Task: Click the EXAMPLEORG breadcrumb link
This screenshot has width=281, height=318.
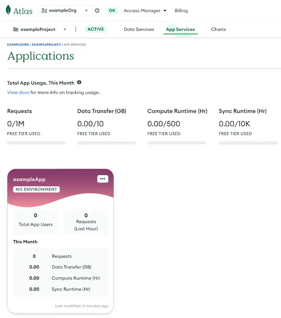Action: tap(17, 44)
